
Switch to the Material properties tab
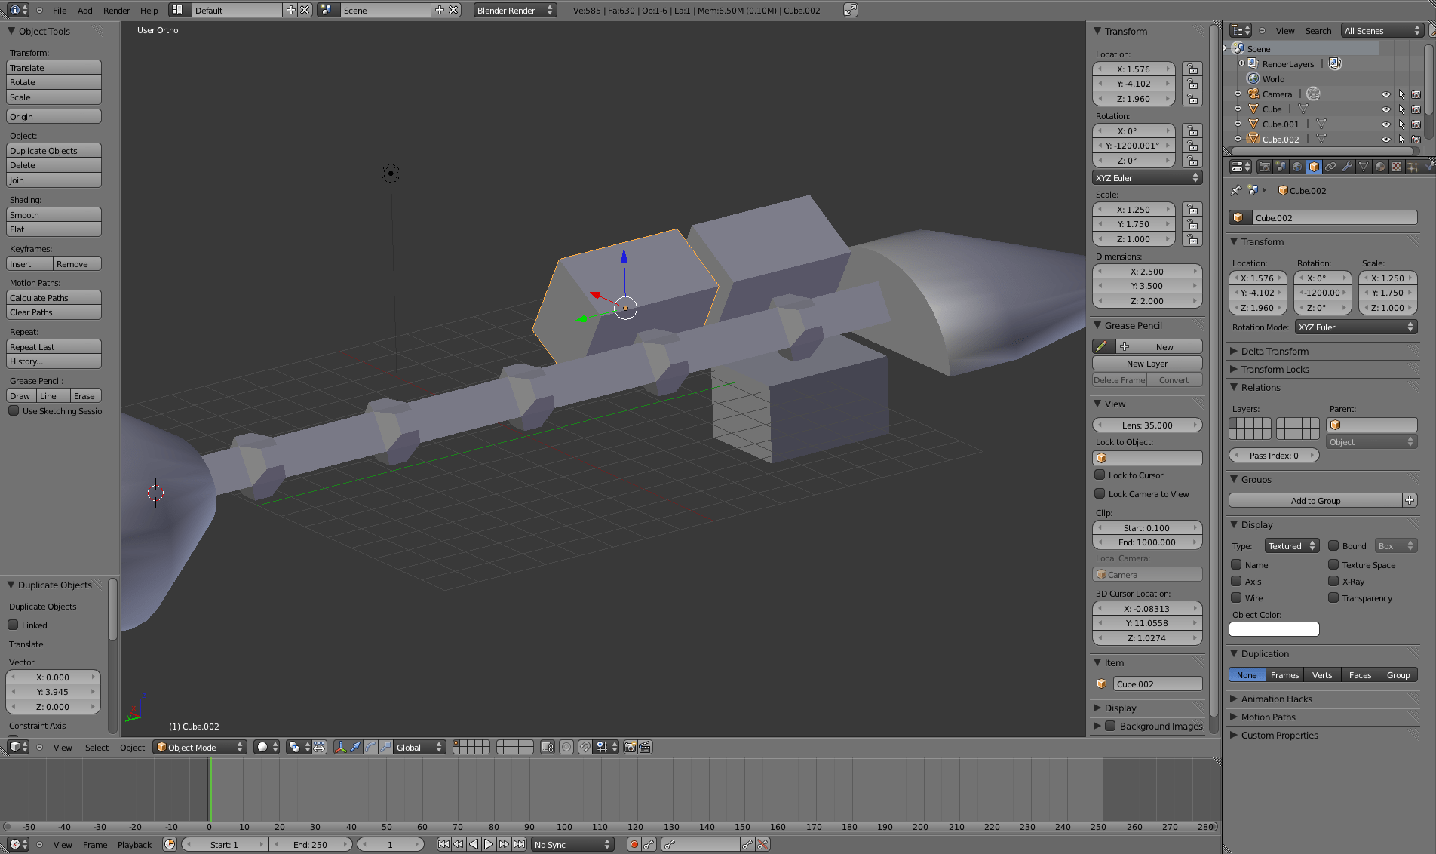(1380, 167)
